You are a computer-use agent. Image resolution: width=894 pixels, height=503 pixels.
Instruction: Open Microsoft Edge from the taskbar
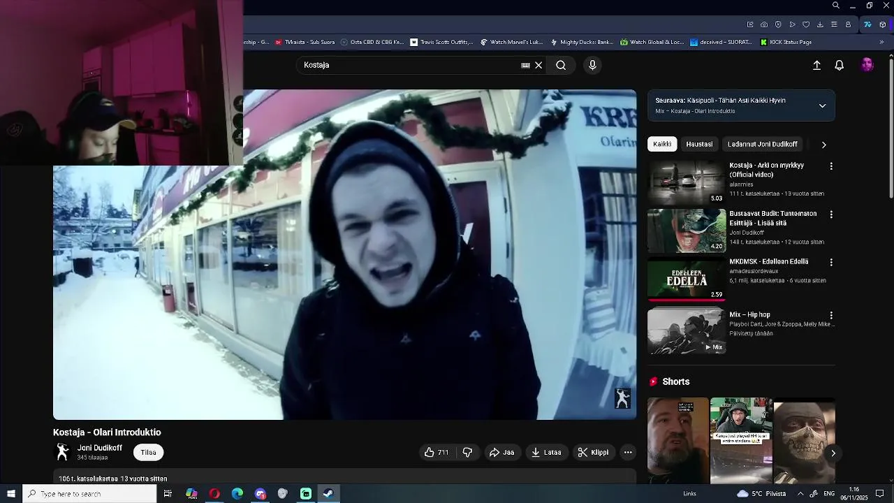click(237, 494)
